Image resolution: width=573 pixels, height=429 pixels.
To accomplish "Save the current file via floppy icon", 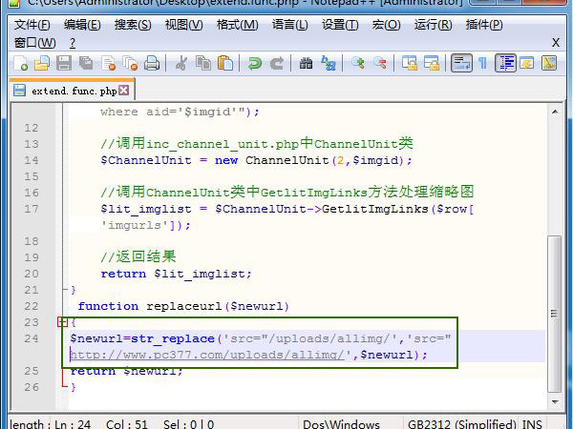I will click(x=64, y=63).
